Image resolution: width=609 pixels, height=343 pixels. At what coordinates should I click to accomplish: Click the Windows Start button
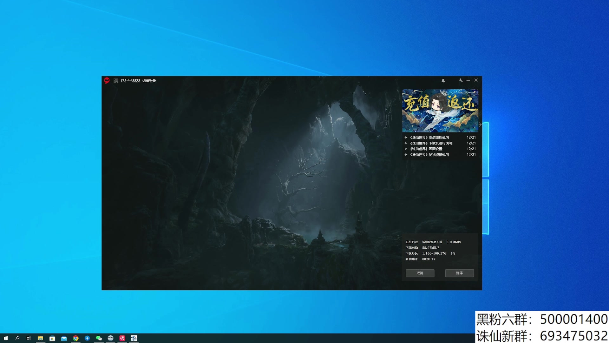(x=5, y=338)
